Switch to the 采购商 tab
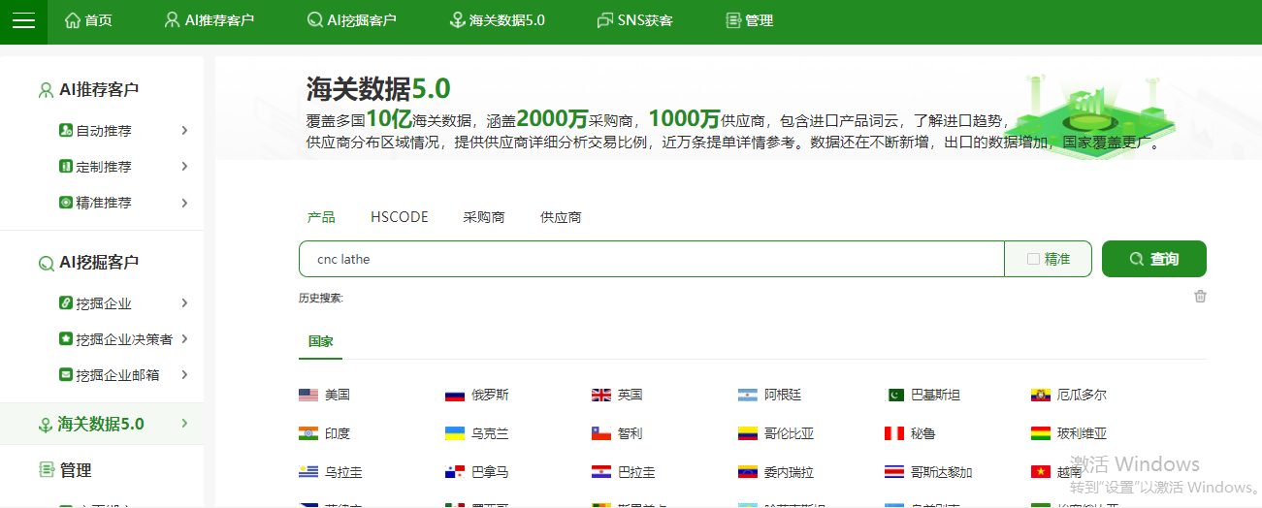Screen dimensions: 1262x508 (x=483, y=217)
